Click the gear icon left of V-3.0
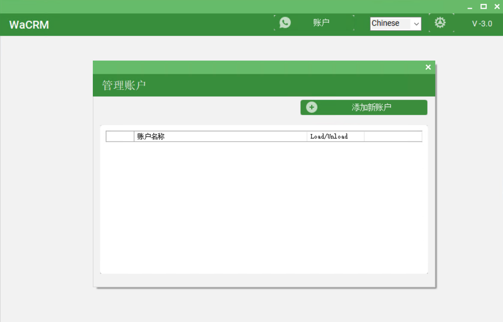 click(x=440, y=23)
